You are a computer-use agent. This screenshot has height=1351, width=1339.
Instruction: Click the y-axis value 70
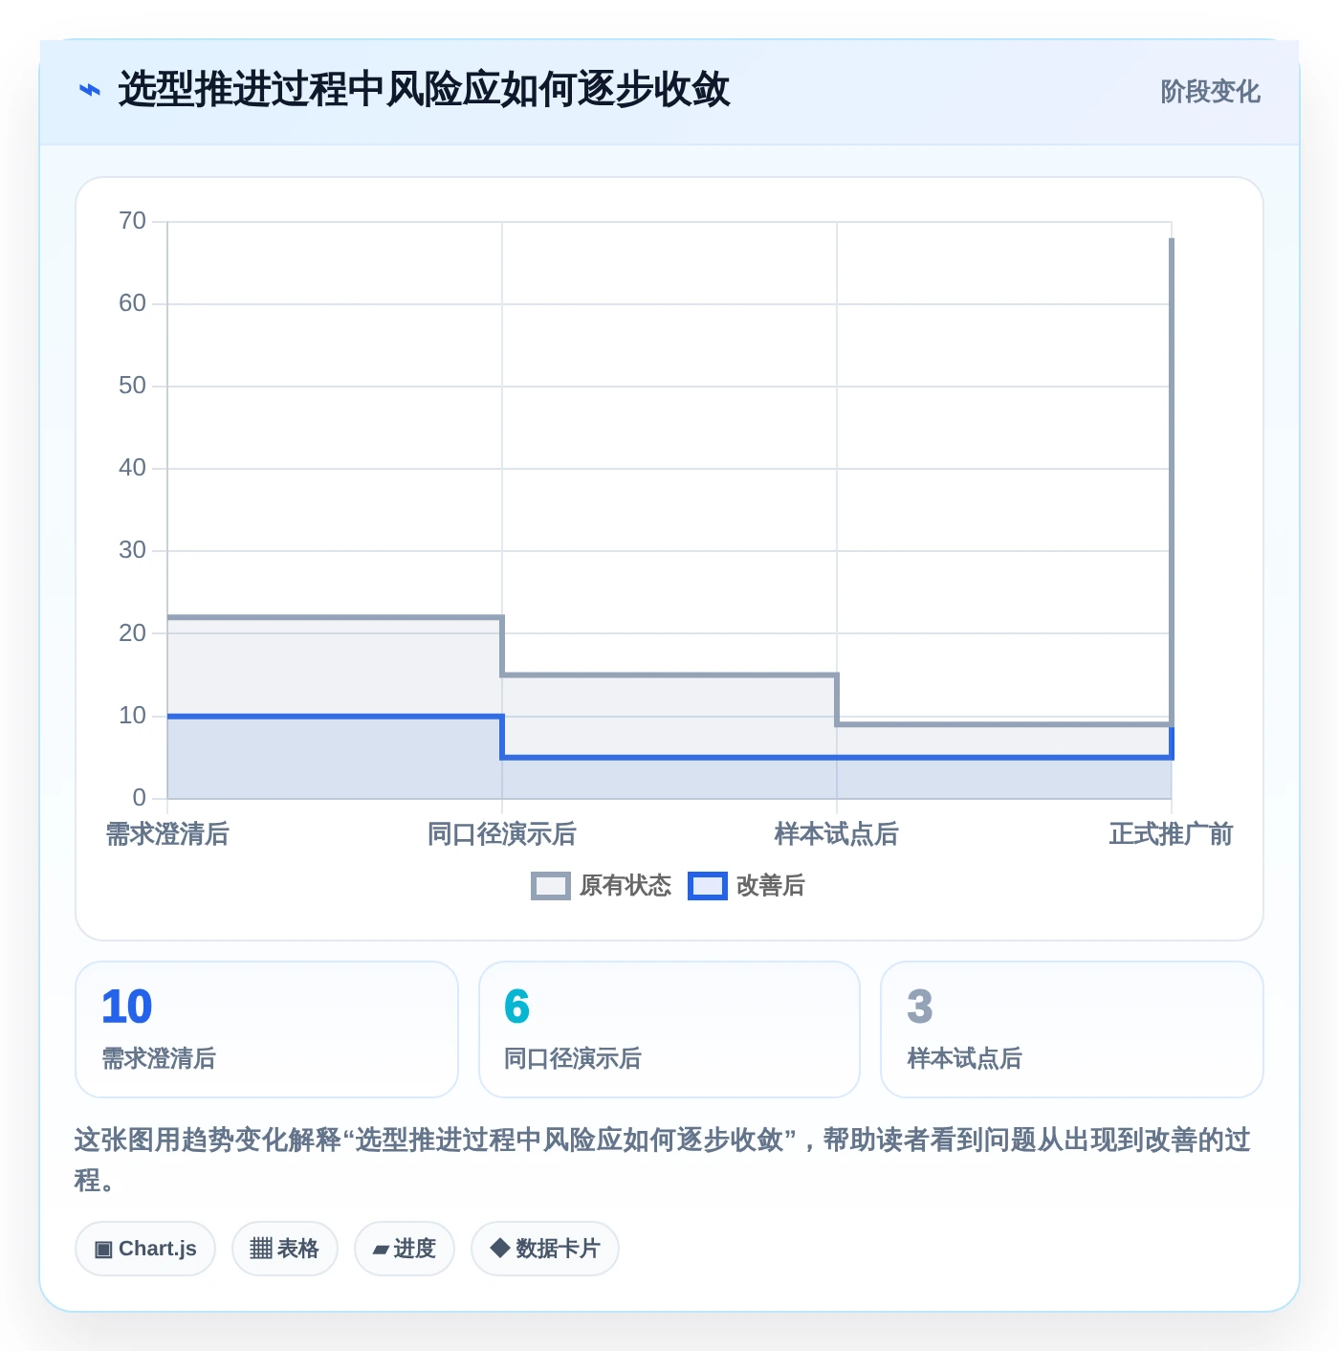132,221
